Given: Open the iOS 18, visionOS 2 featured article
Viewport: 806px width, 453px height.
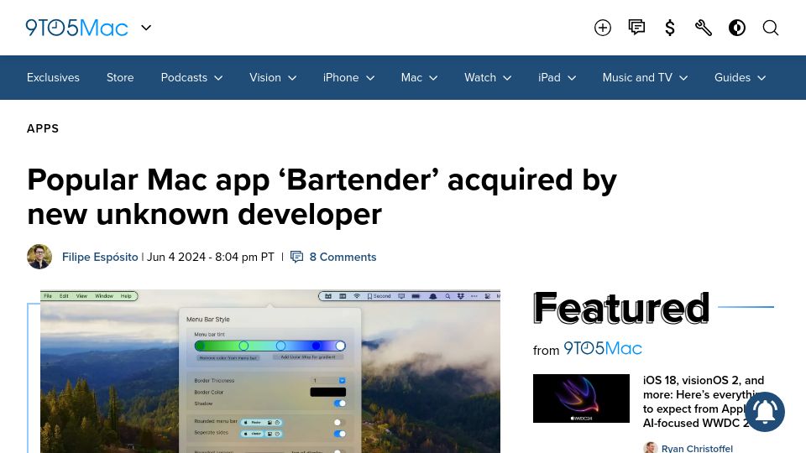Looking at the screenshot, I should click(x=704, y=402).
